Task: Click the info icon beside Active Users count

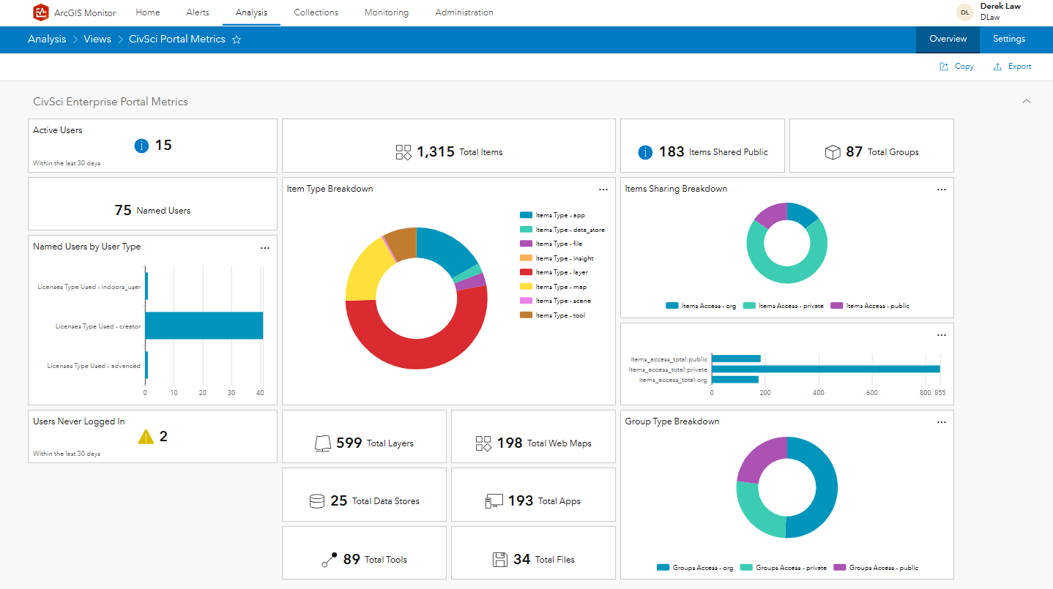Action: [x=141, y=146]
